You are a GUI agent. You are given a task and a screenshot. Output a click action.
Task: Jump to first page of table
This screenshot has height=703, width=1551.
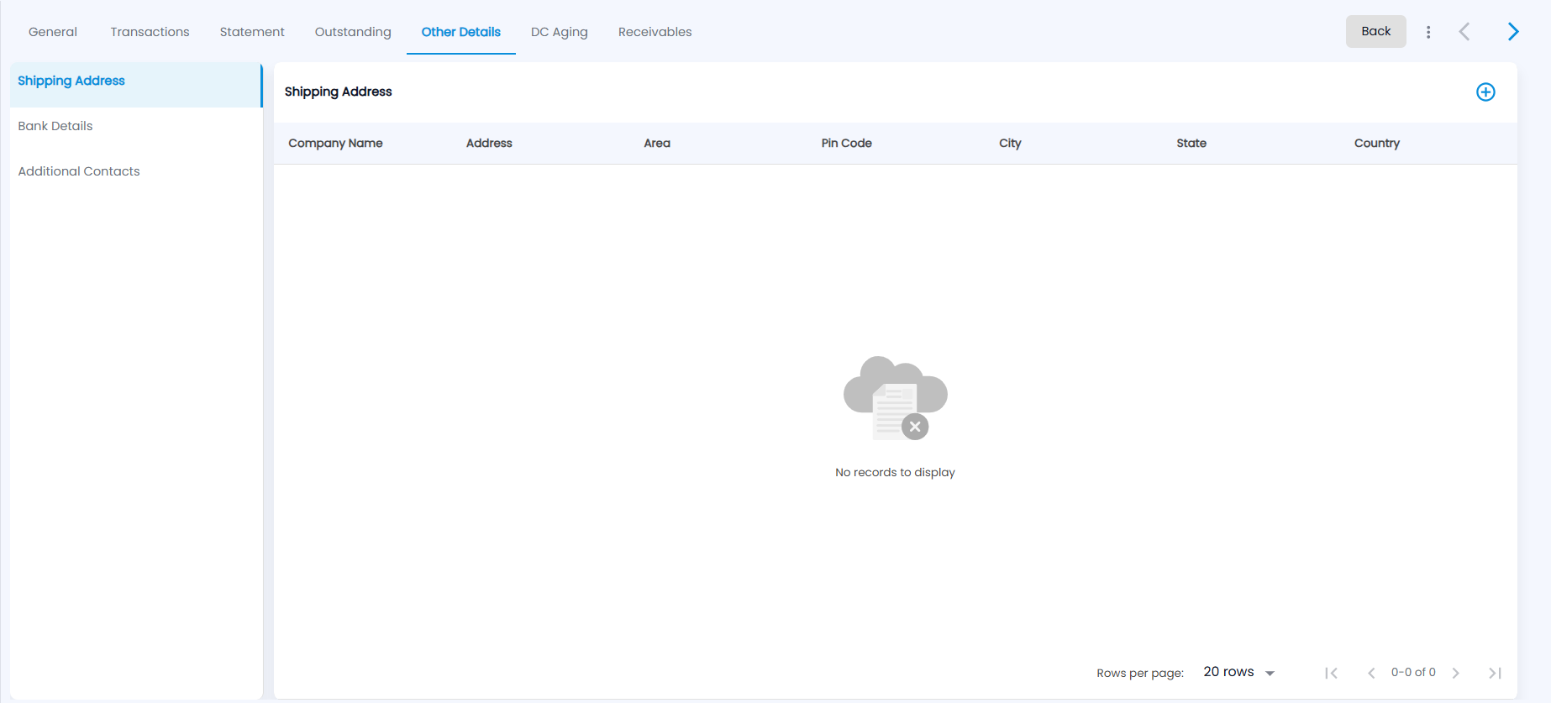[x=1332, y=673]
